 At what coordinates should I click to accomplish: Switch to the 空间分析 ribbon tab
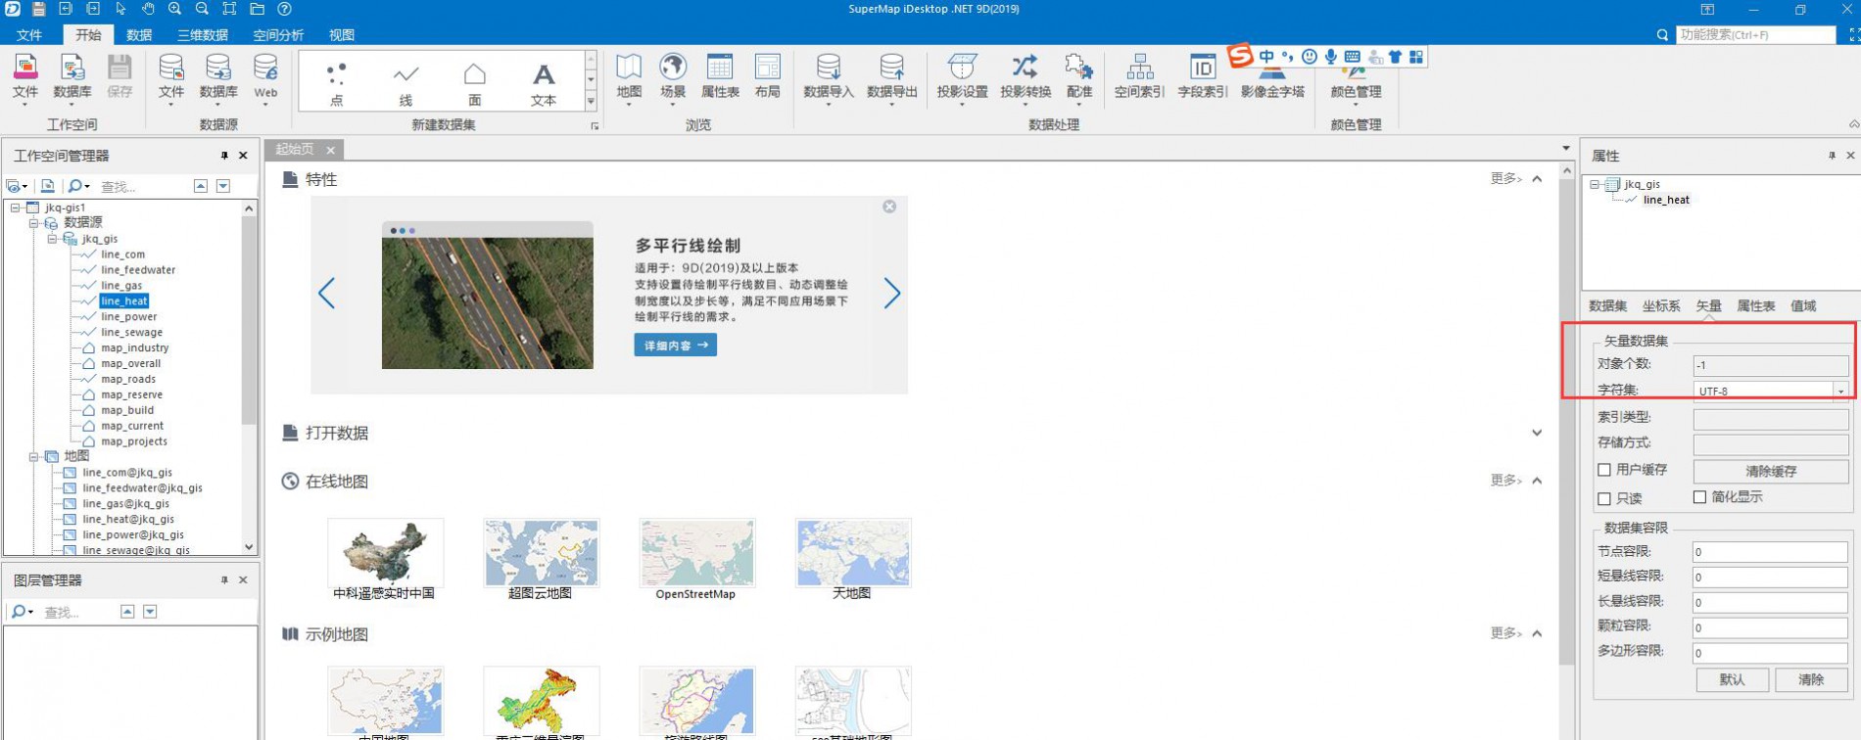pyautogui.click(x=278, y=35)
